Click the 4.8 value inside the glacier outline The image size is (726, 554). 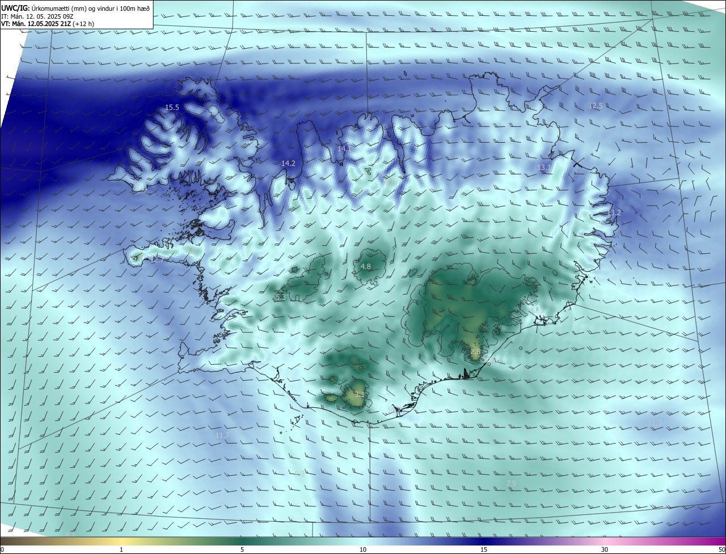coord(366,266)
